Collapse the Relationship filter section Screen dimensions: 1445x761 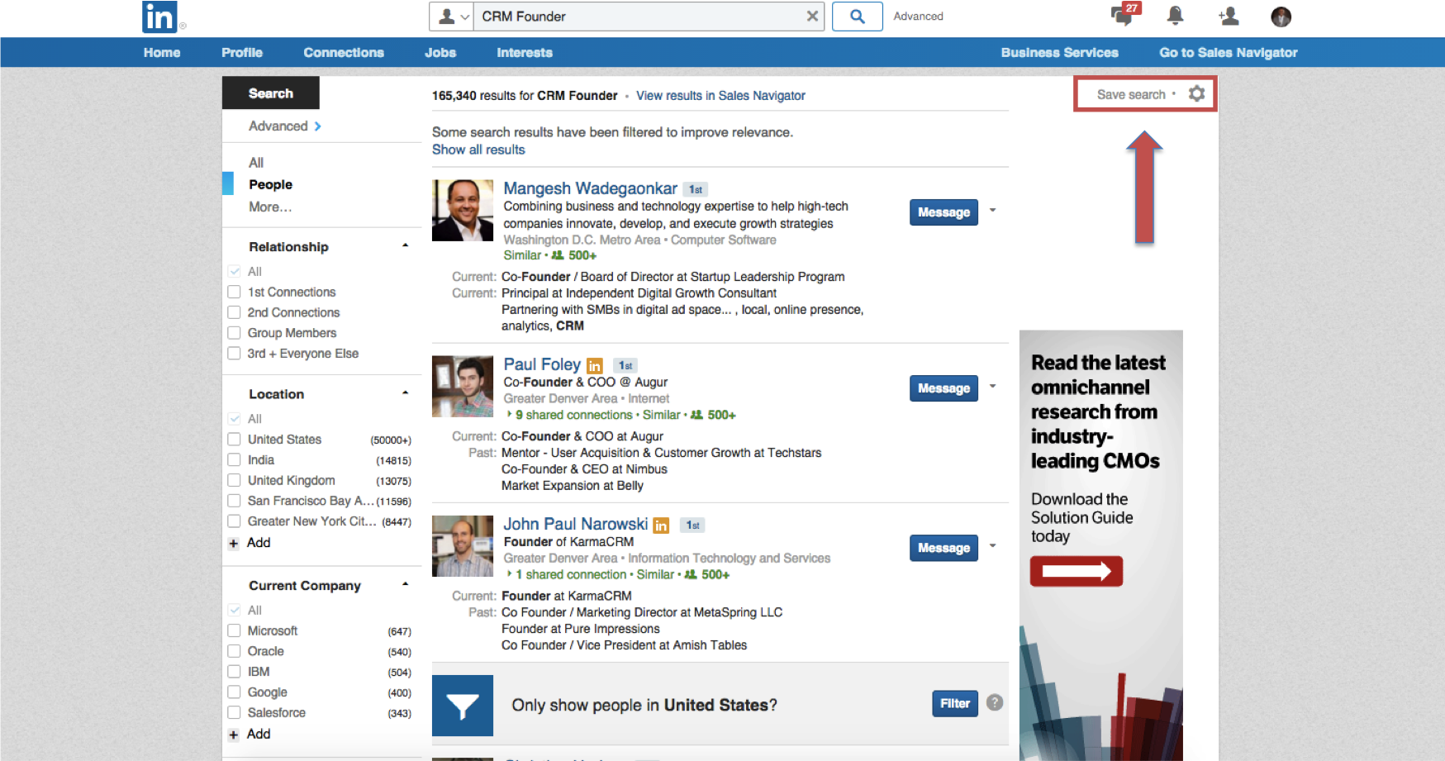tap(405, 246)
